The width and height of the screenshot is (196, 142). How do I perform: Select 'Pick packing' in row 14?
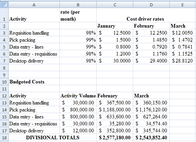click(x=34, y=110)
